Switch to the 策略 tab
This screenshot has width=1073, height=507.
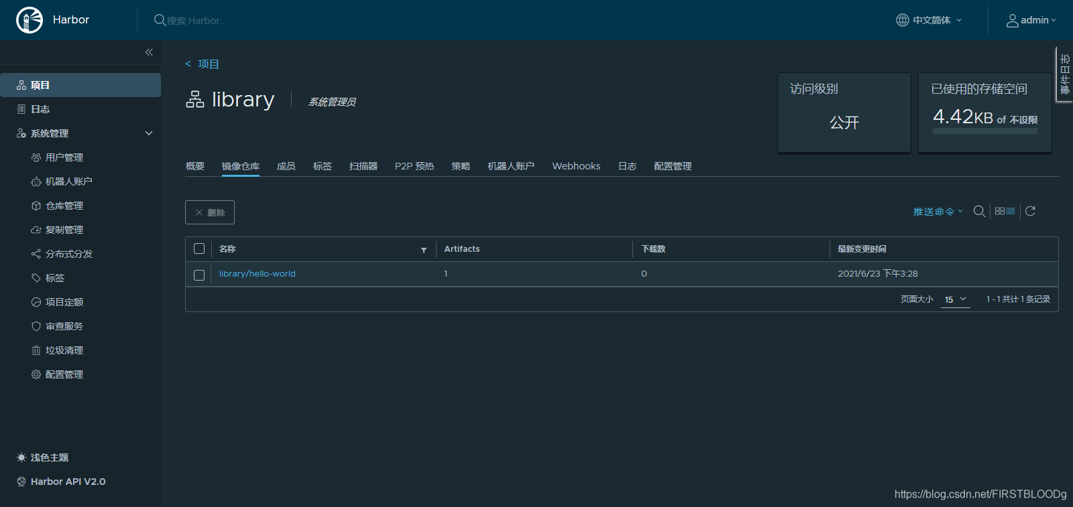click(x=461, y=166)
